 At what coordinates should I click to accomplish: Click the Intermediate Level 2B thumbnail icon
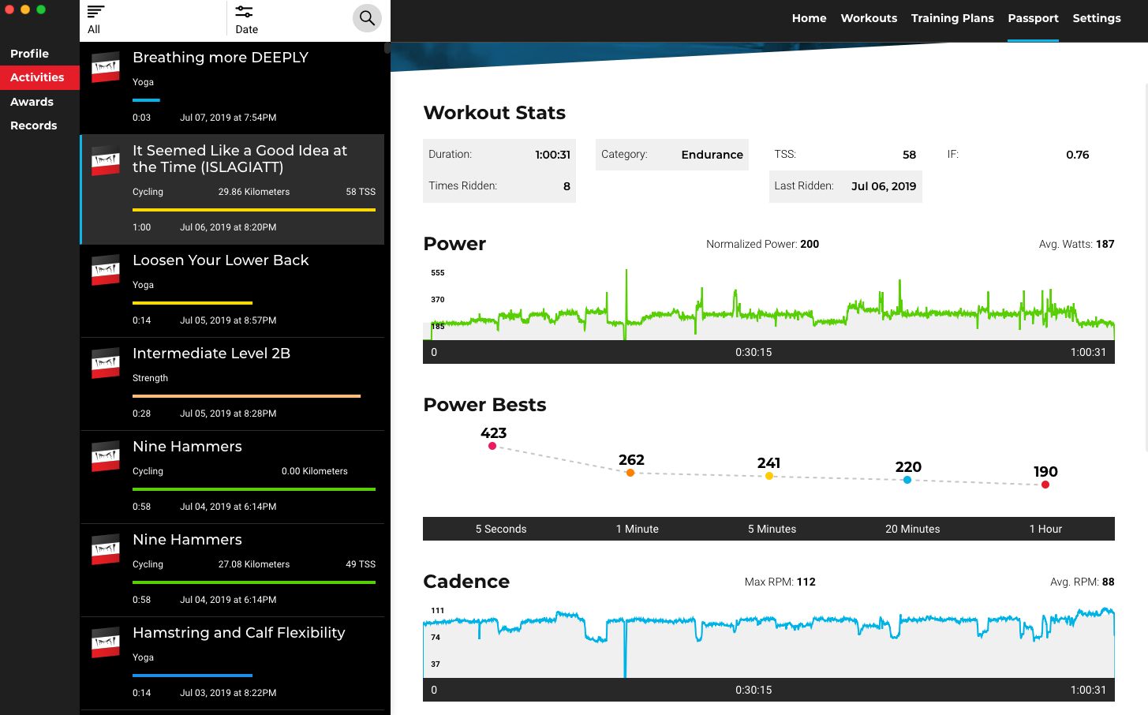point(106,363)
